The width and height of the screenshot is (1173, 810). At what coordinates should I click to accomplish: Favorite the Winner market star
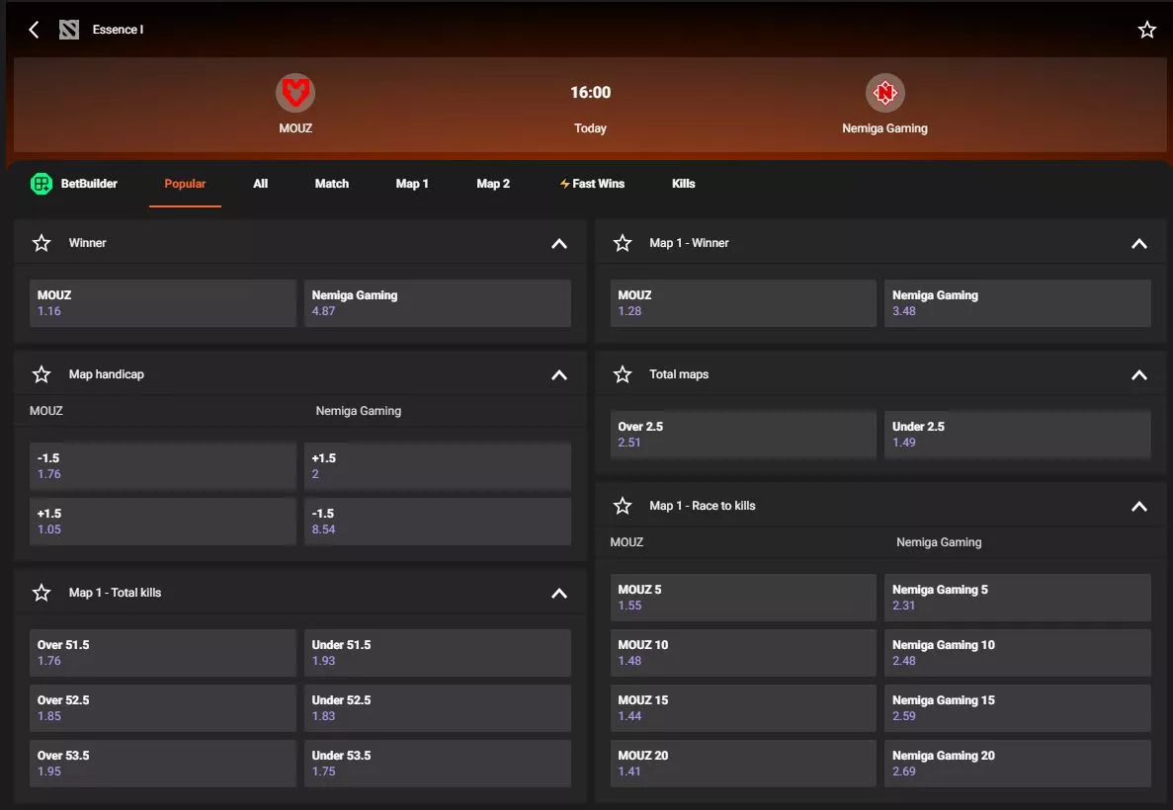click(42, 243)
